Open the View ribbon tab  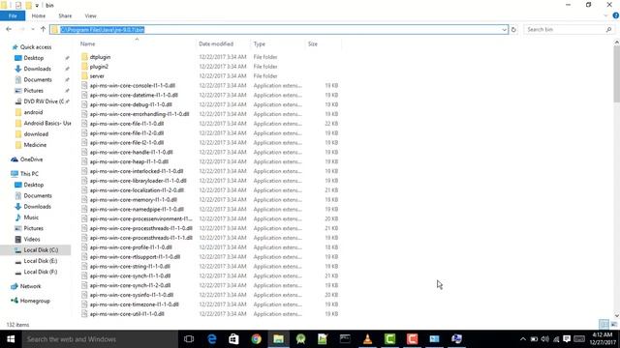[x=90, y=15]
